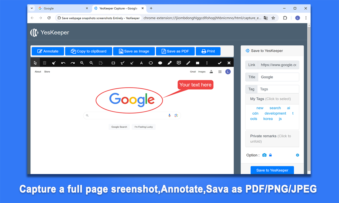The width and height of the screenshot is (339, 203).
Task: Click Save as PDF button
Action: (175, 51)
